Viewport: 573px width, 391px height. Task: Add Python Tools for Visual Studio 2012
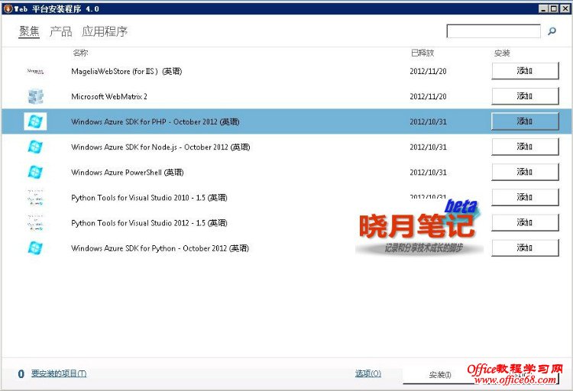525,222
